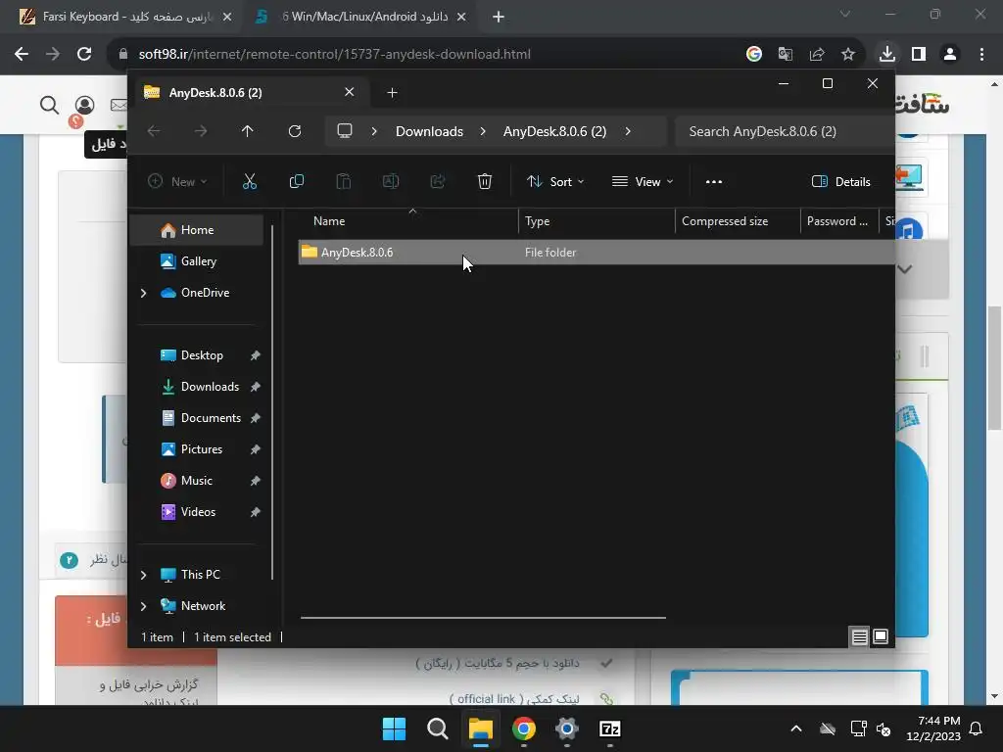Viewport: 1003px width, 752px height.
Task: Open Videos in quick access
Action: (x=198, y=511)
